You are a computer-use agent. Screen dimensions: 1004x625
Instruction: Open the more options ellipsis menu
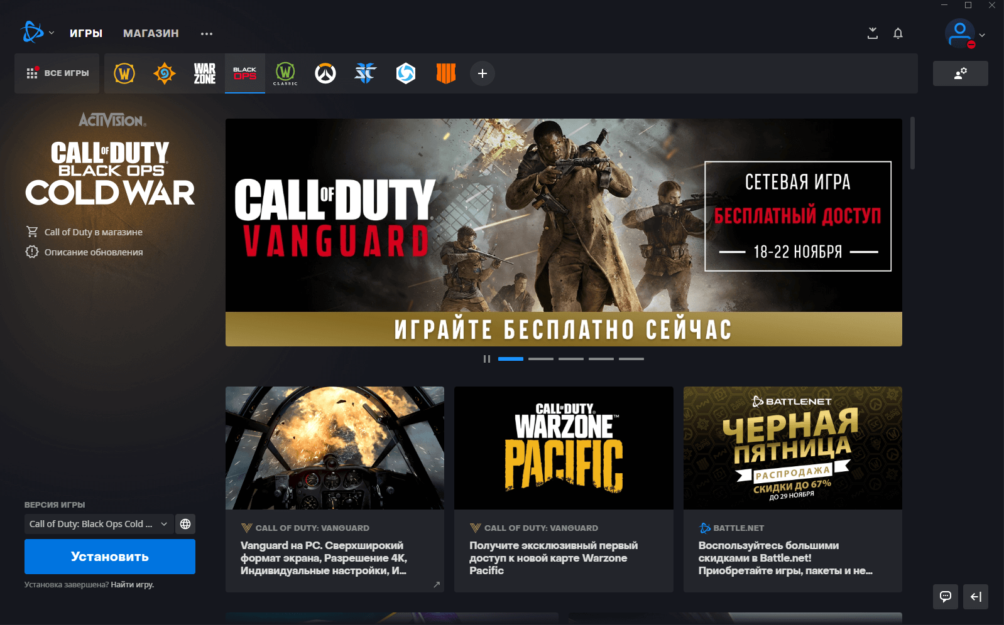tap(207, 33)
